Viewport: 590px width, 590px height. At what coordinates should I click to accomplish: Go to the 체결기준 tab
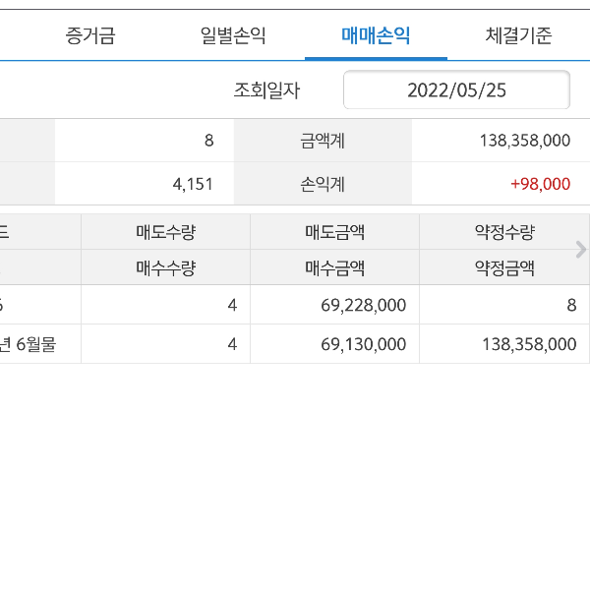pos(518,36)
